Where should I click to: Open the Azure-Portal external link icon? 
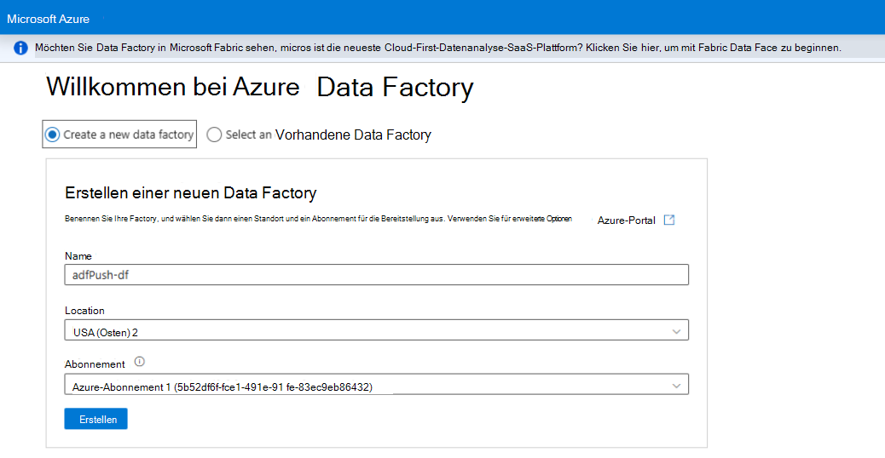pyautogui.click(x=669, y=220)
